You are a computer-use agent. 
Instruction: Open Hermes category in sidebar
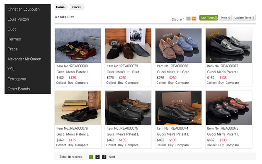[14, 39]
